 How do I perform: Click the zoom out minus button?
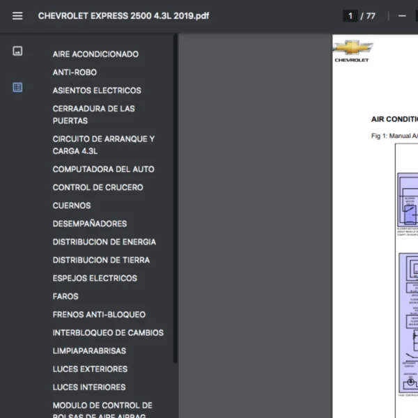[402, 16]
